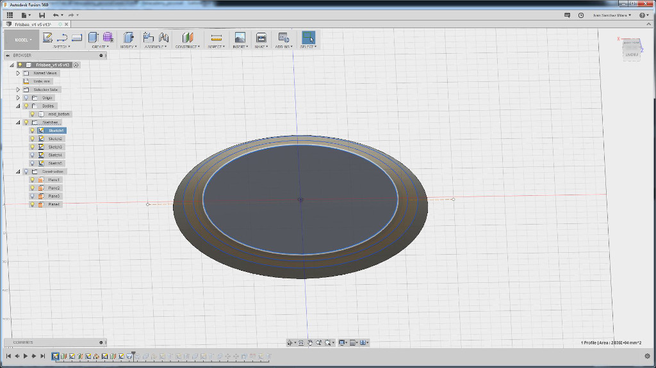Image resolution: width=656 pixels, height=368 pixels.
Task: Expand the Origin folder
Action: click(x=18, y=98)
